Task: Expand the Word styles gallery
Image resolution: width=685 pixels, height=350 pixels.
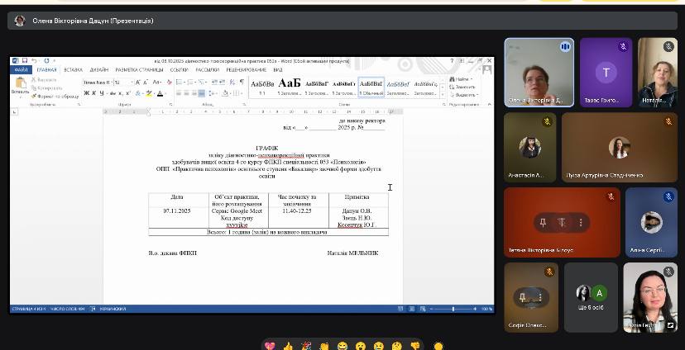Action: pos(442,95)
